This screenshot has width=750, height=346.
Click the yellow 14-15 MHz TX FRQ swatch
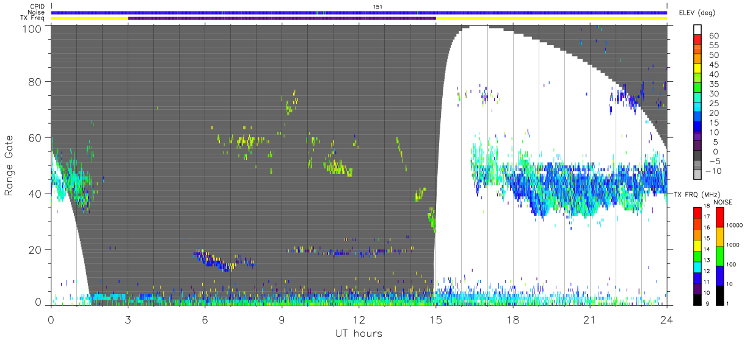pos(698,244)
